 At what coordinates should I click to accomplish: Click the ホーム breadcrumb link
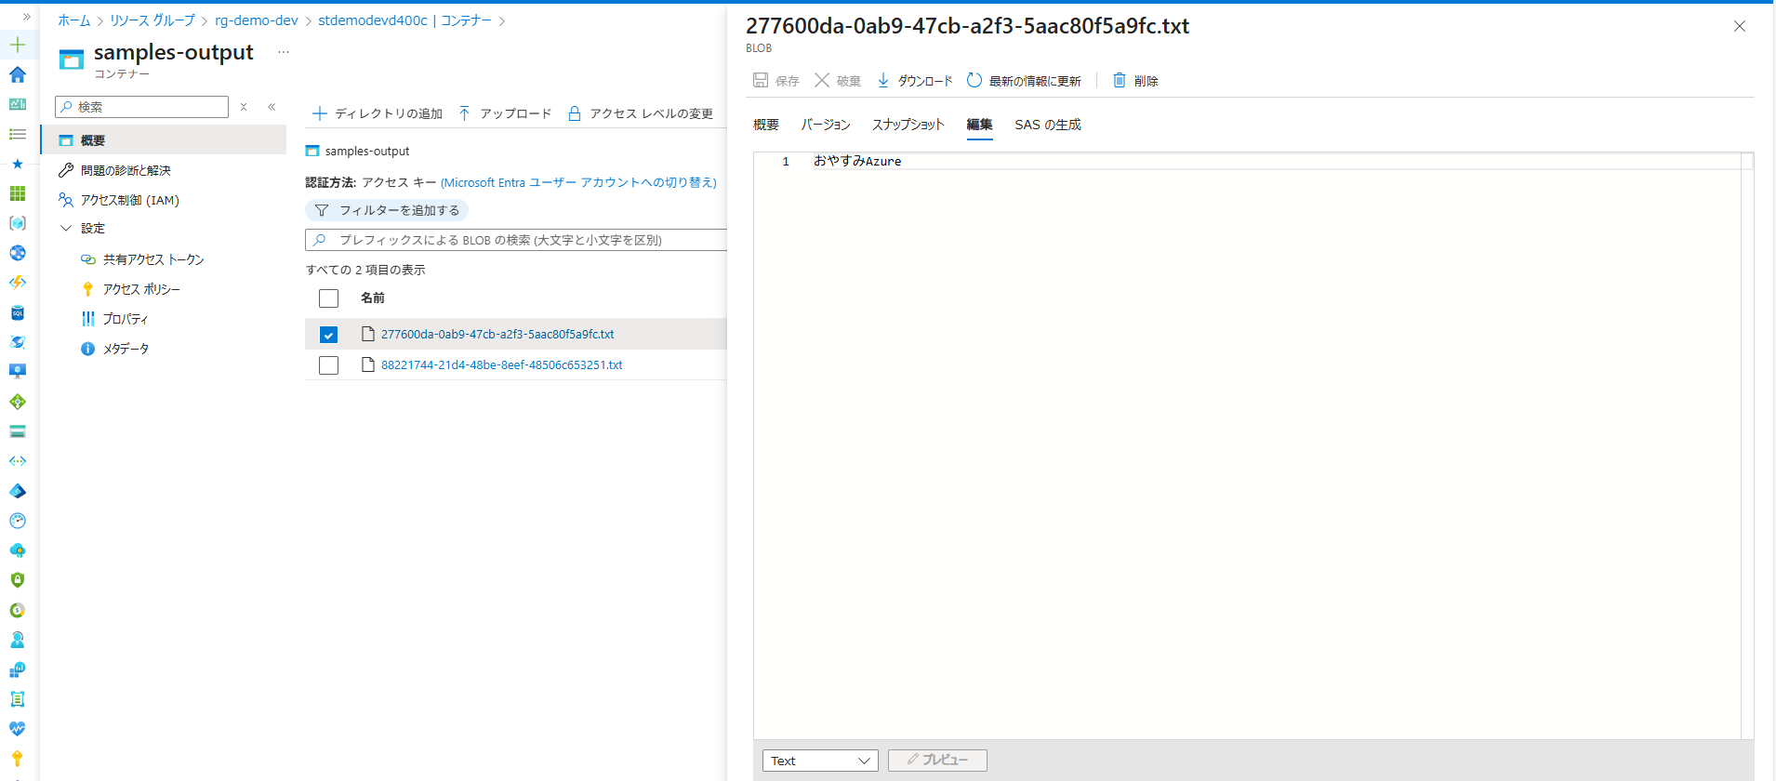tap(74, 20)
